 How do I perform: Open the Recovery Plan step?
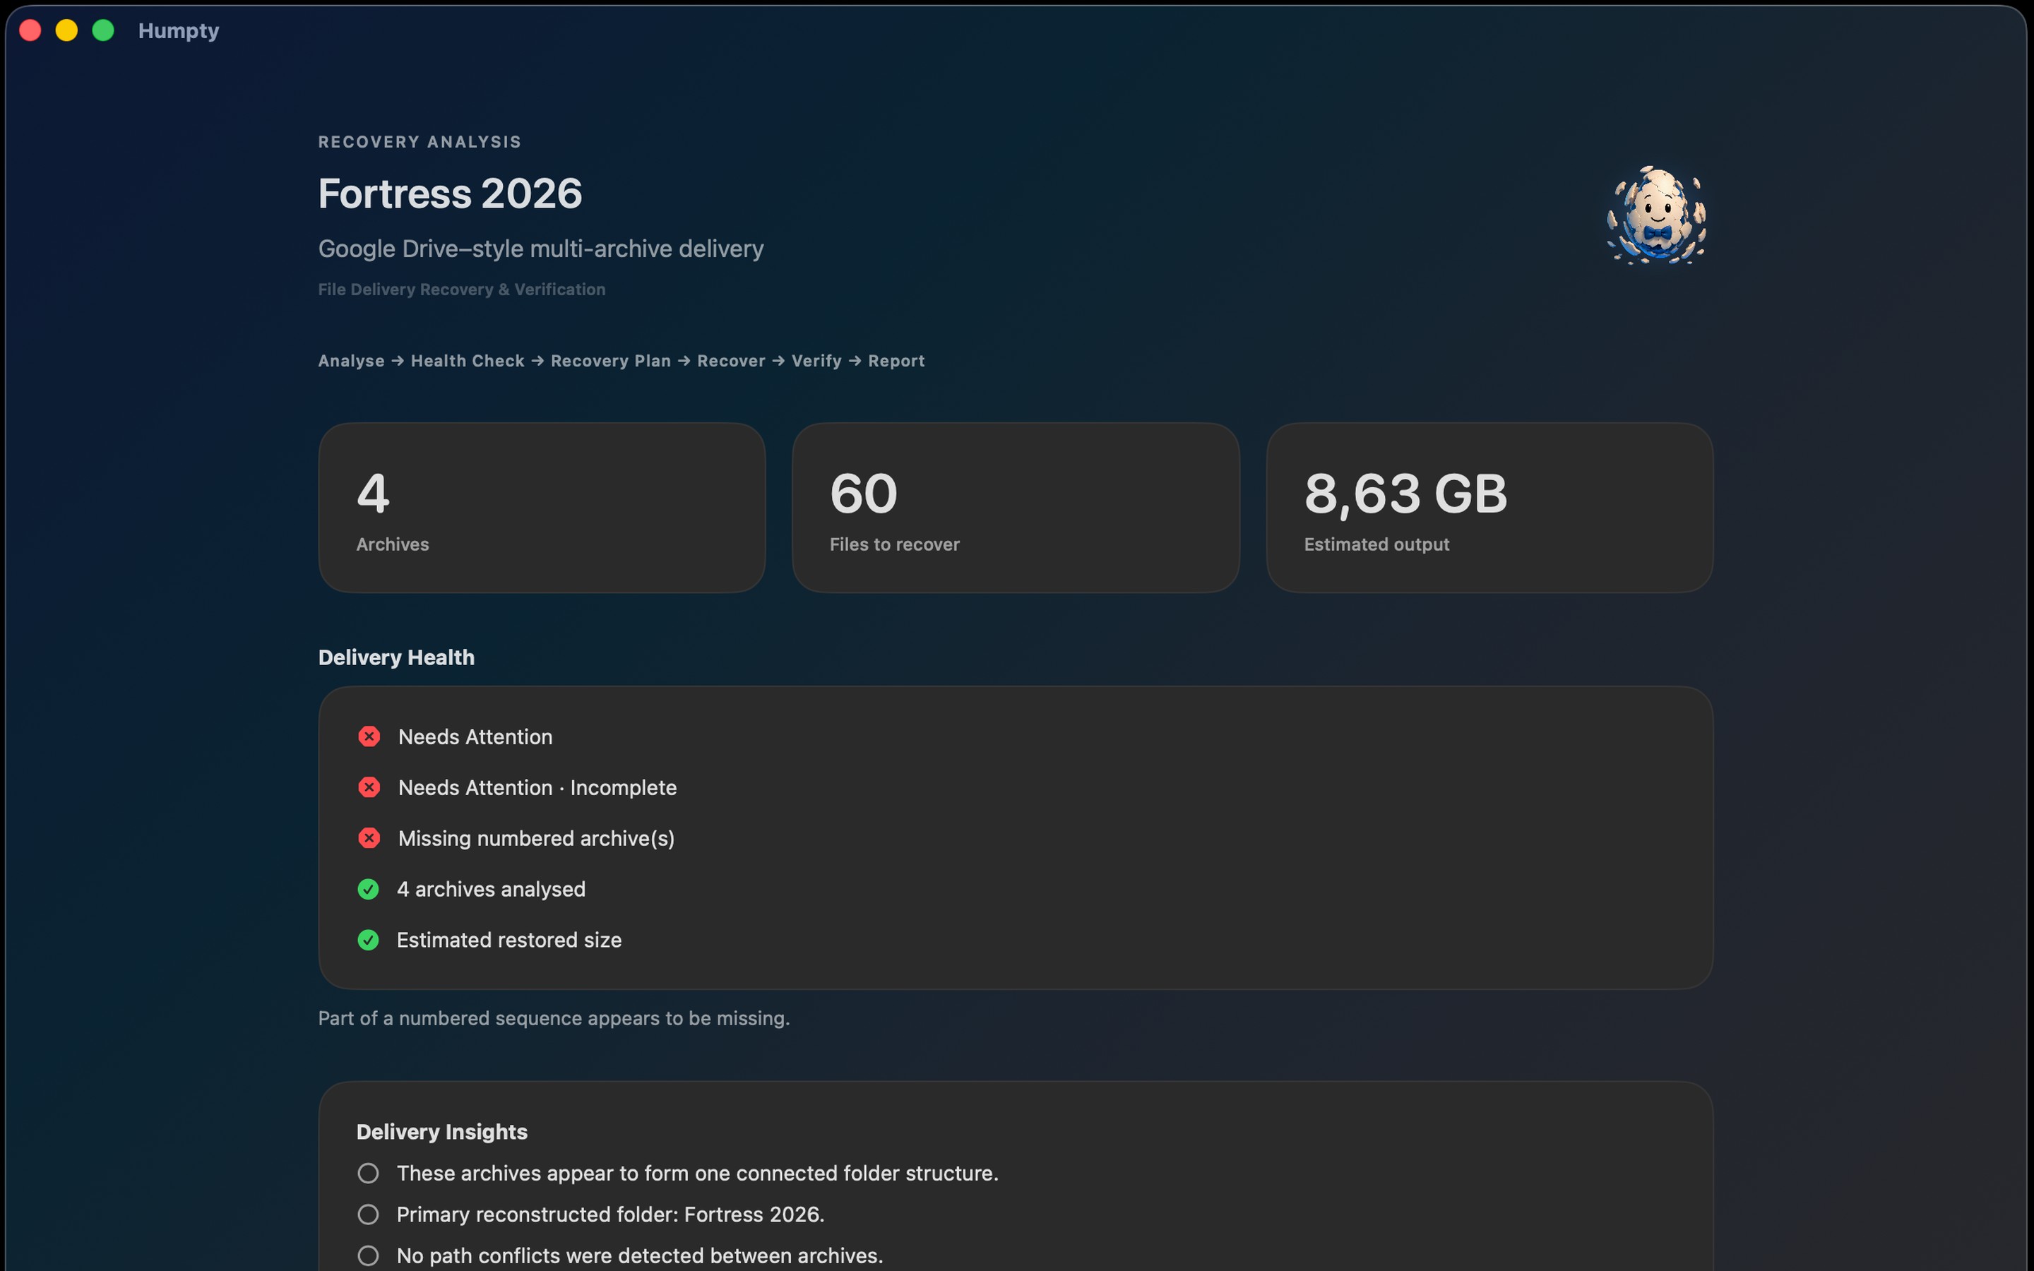click(x=611, y=361)
